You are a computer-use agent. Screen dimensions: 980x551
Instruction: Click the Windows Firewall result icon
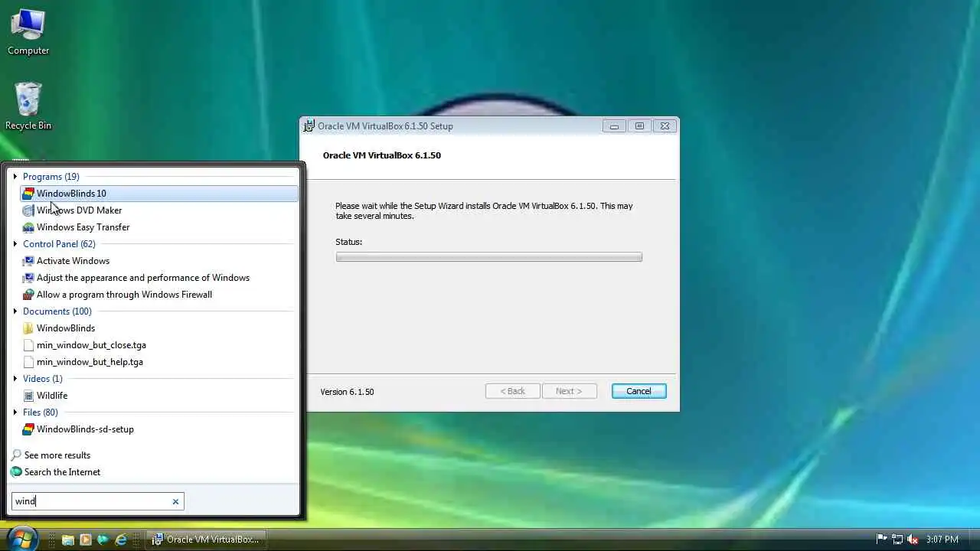[x=28, y=295]
